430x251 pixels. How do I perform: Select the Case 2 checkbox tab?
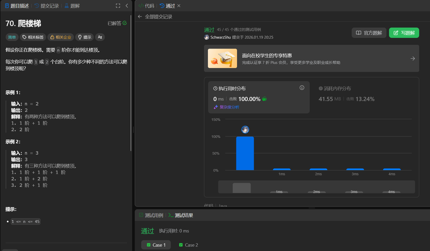tap(188, 245)
